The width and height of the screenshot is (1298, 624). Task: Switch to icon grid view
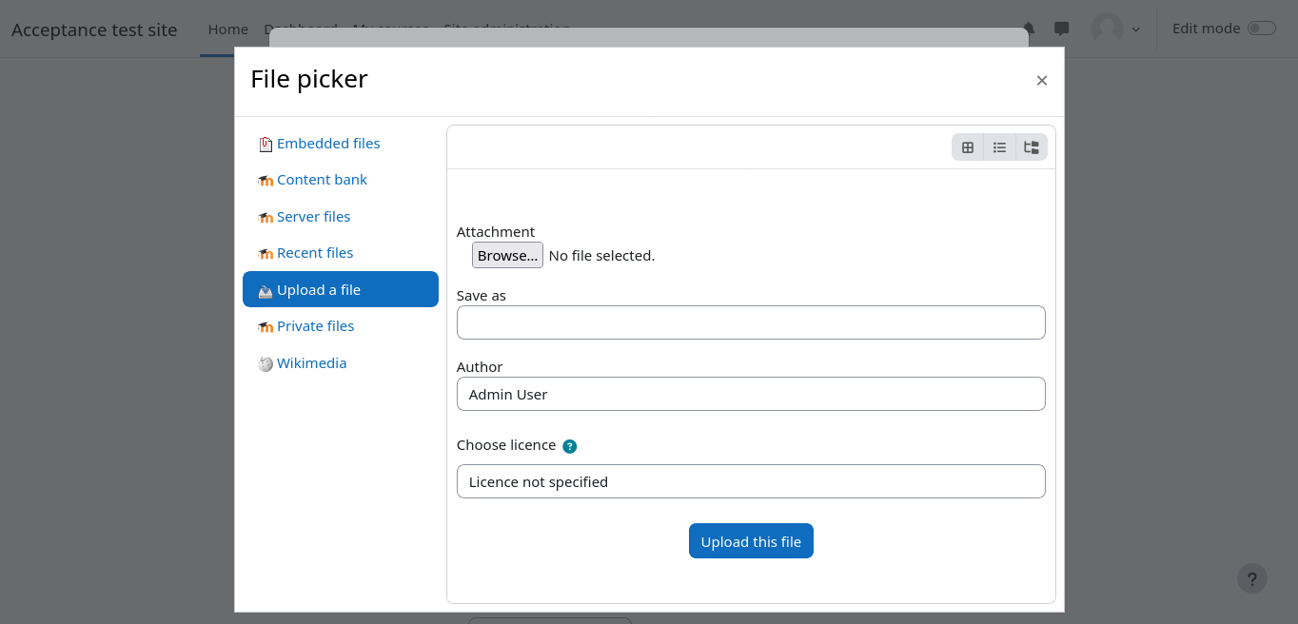tap(968, 147)
